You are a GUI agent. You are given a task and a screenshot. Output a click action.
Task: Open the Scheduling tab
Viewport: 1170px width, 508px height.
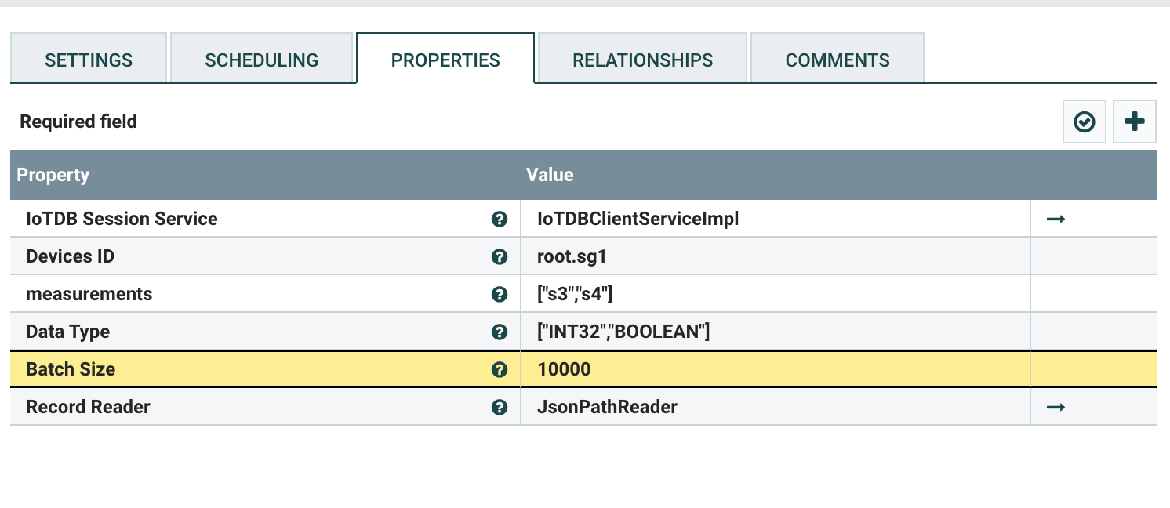[x=262, y=58]
